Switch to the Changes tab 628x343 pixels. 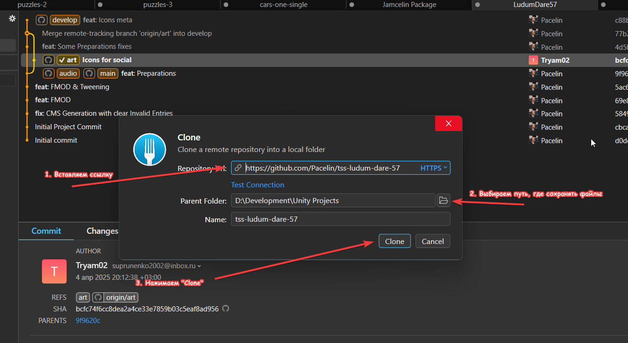coord(102,231)
